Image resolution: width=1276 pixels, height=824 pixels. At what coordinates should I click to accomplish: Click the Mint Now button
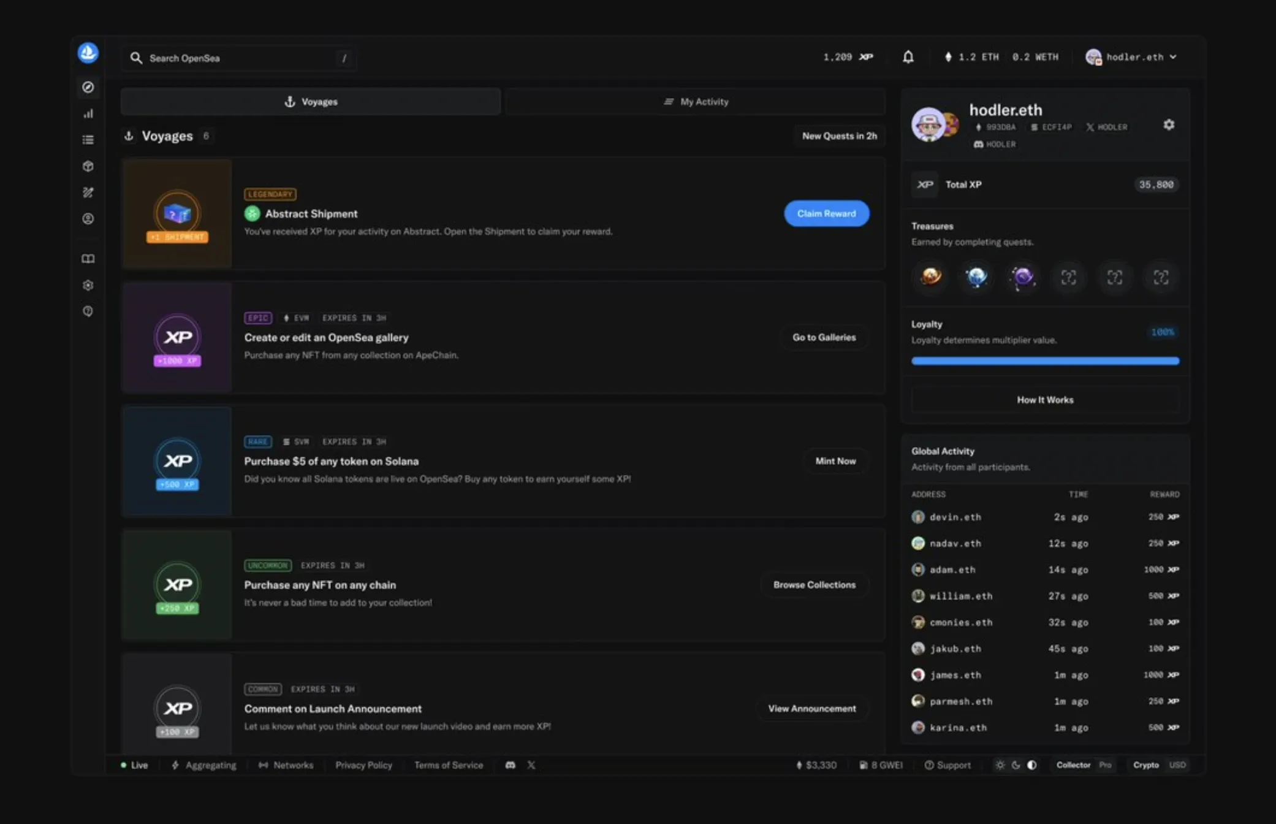point(835,461)
